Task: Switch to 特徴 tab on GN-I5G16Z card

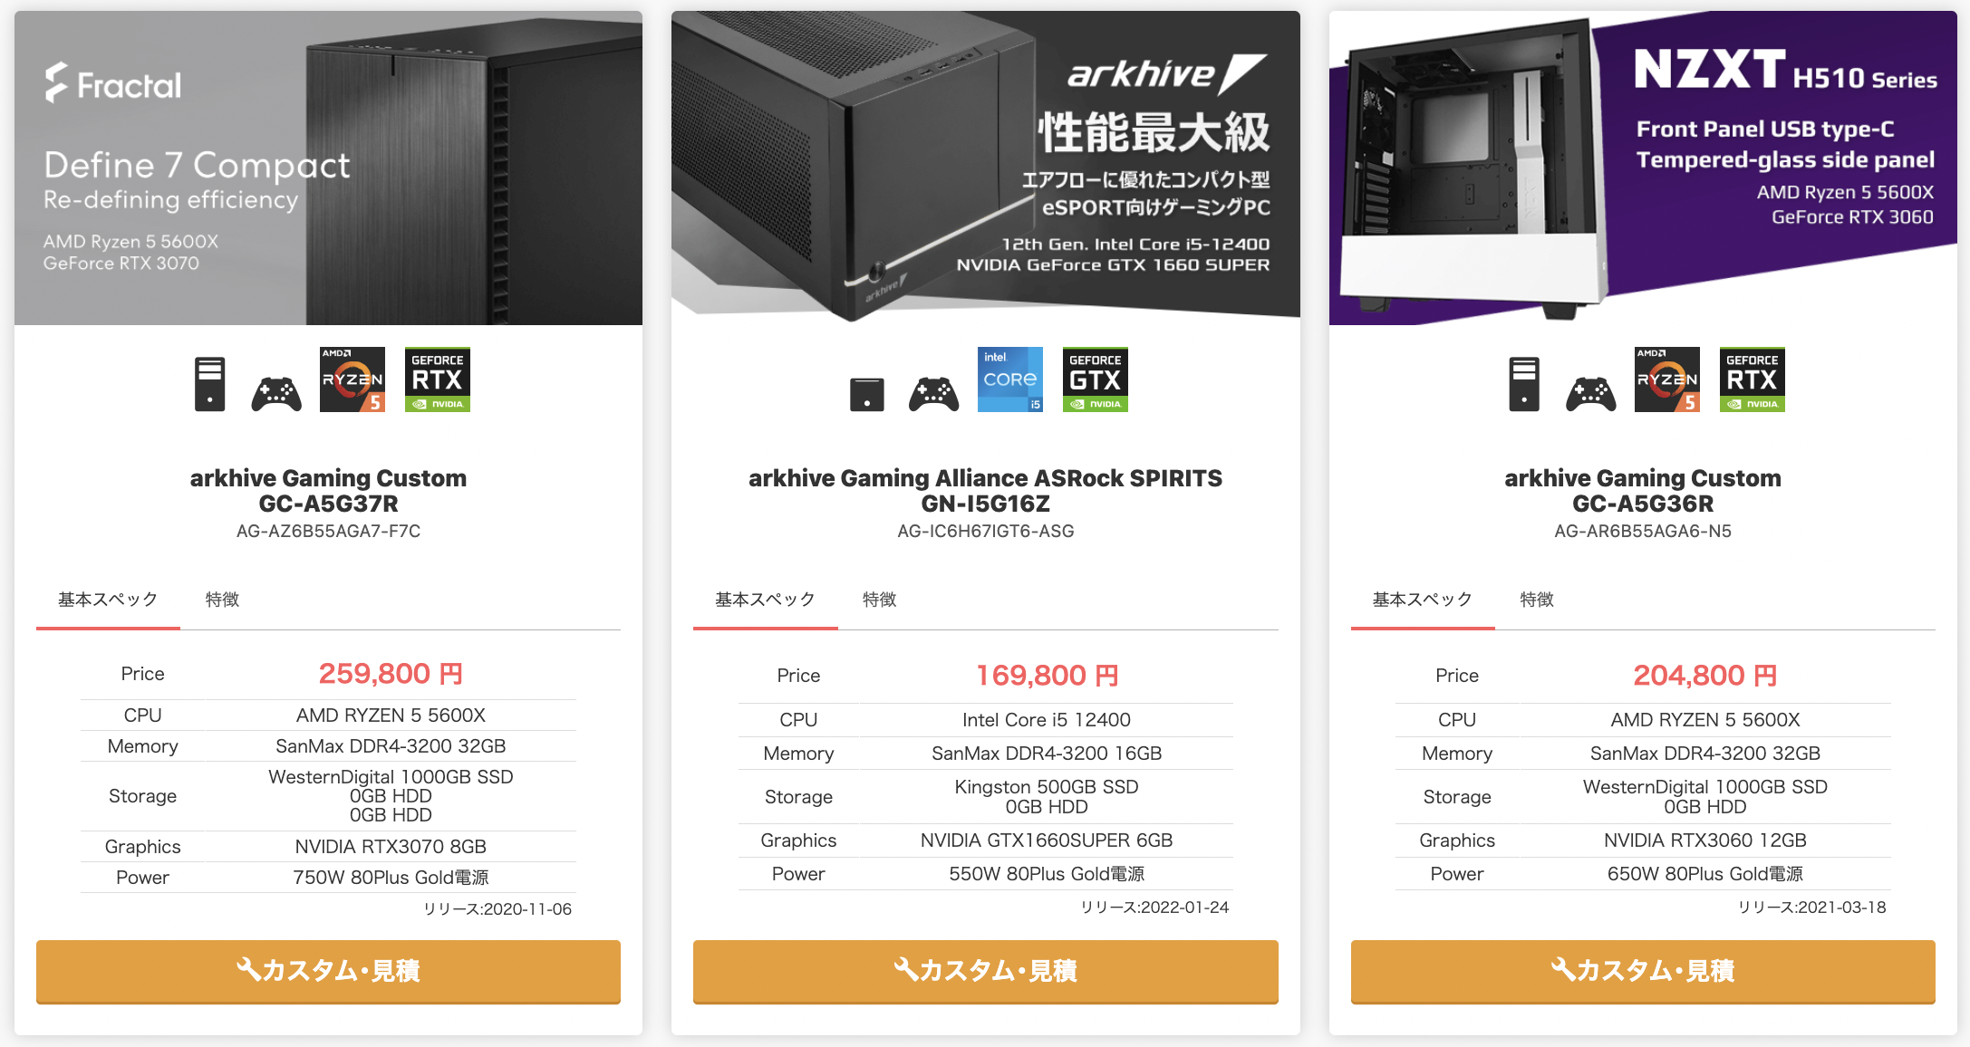Action: [x=880, y=600]
